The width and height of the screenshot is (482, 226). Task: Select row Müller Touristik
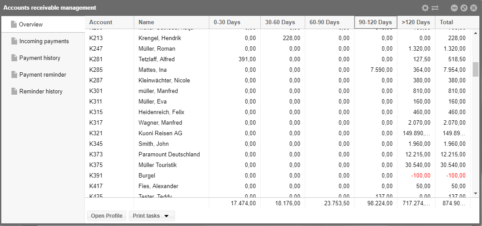click(278, 165)
